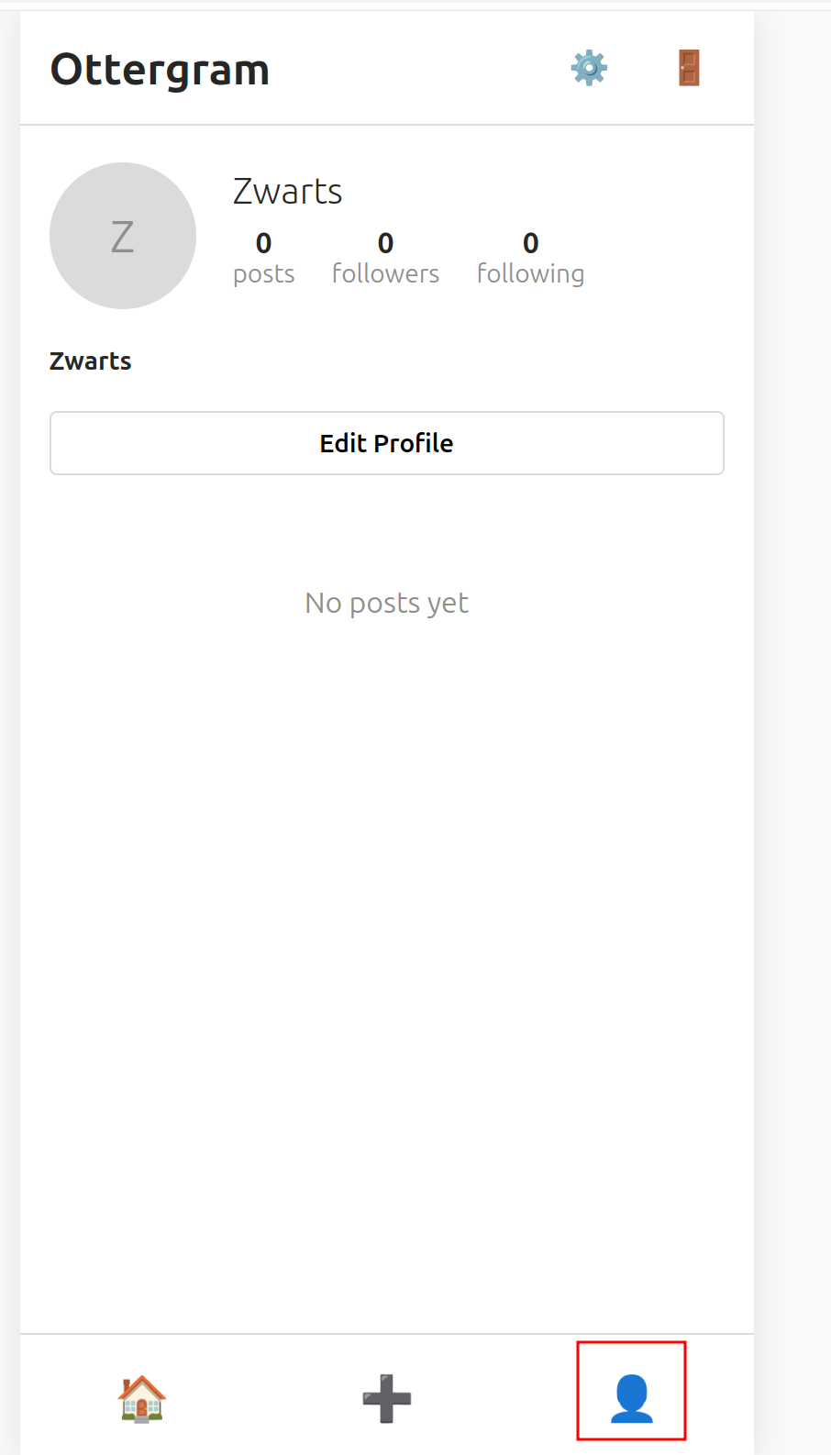Click the Ottergram title logo
831x1455 pixels.
click(160, 70)
